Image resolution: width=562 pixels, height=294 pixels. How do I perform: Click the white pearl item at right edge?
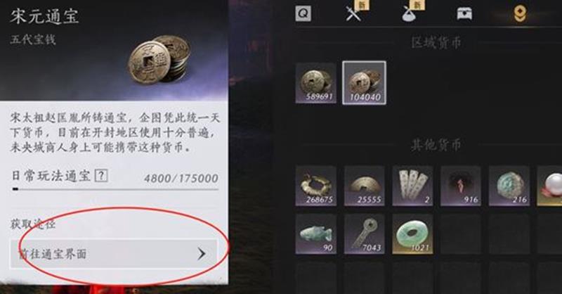pos(549,186)
